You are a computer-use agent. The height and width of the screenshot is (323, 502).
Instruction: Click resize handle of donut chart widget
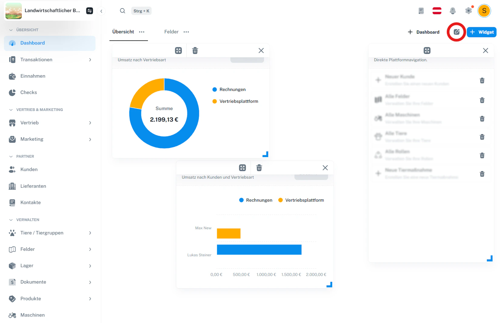tap(266, 154)
